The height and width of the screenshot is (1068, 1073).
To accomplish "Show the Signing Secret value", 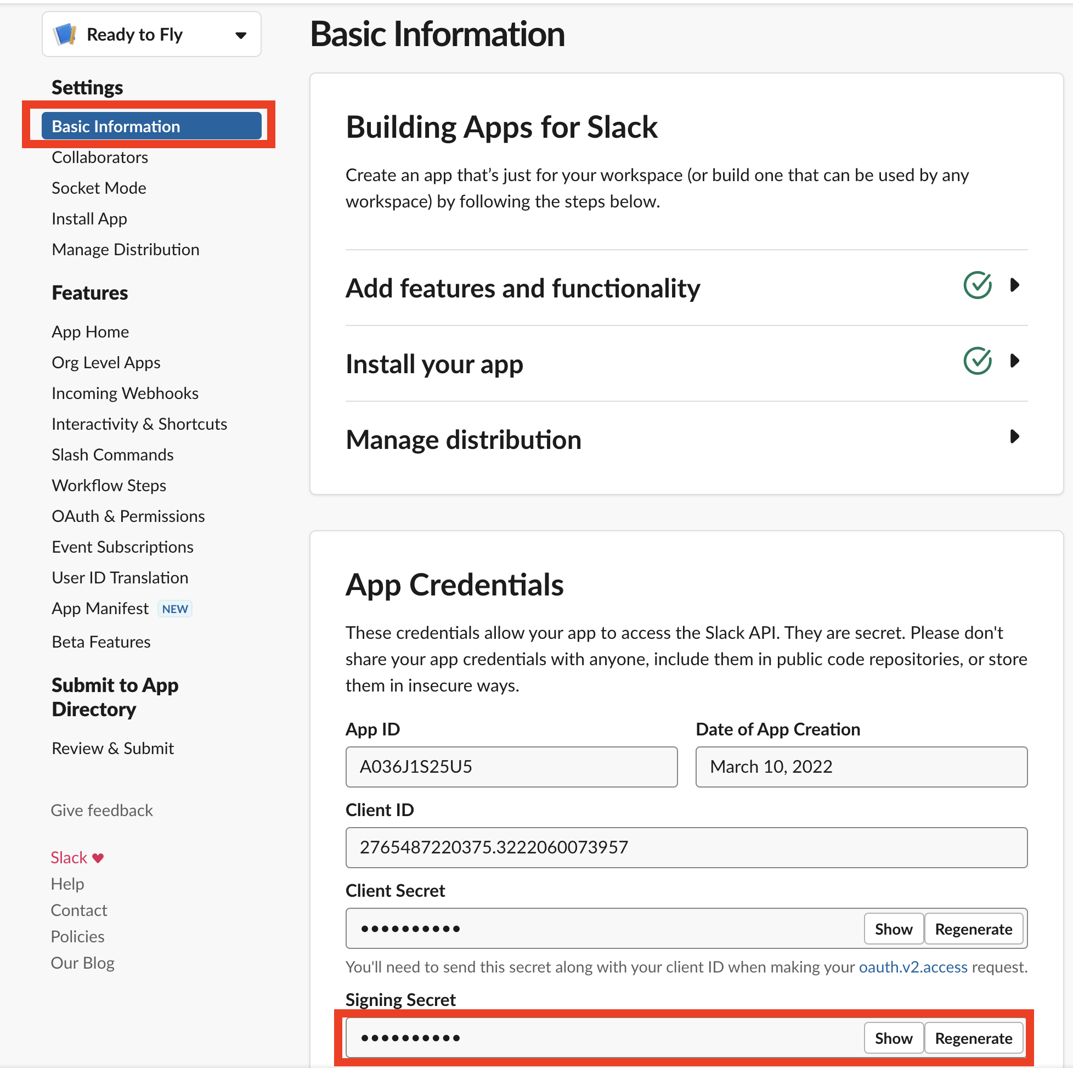I will 893,1038.
